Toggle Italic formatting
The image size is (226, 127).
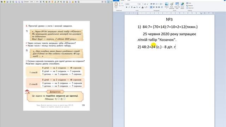tap(129, 7)
